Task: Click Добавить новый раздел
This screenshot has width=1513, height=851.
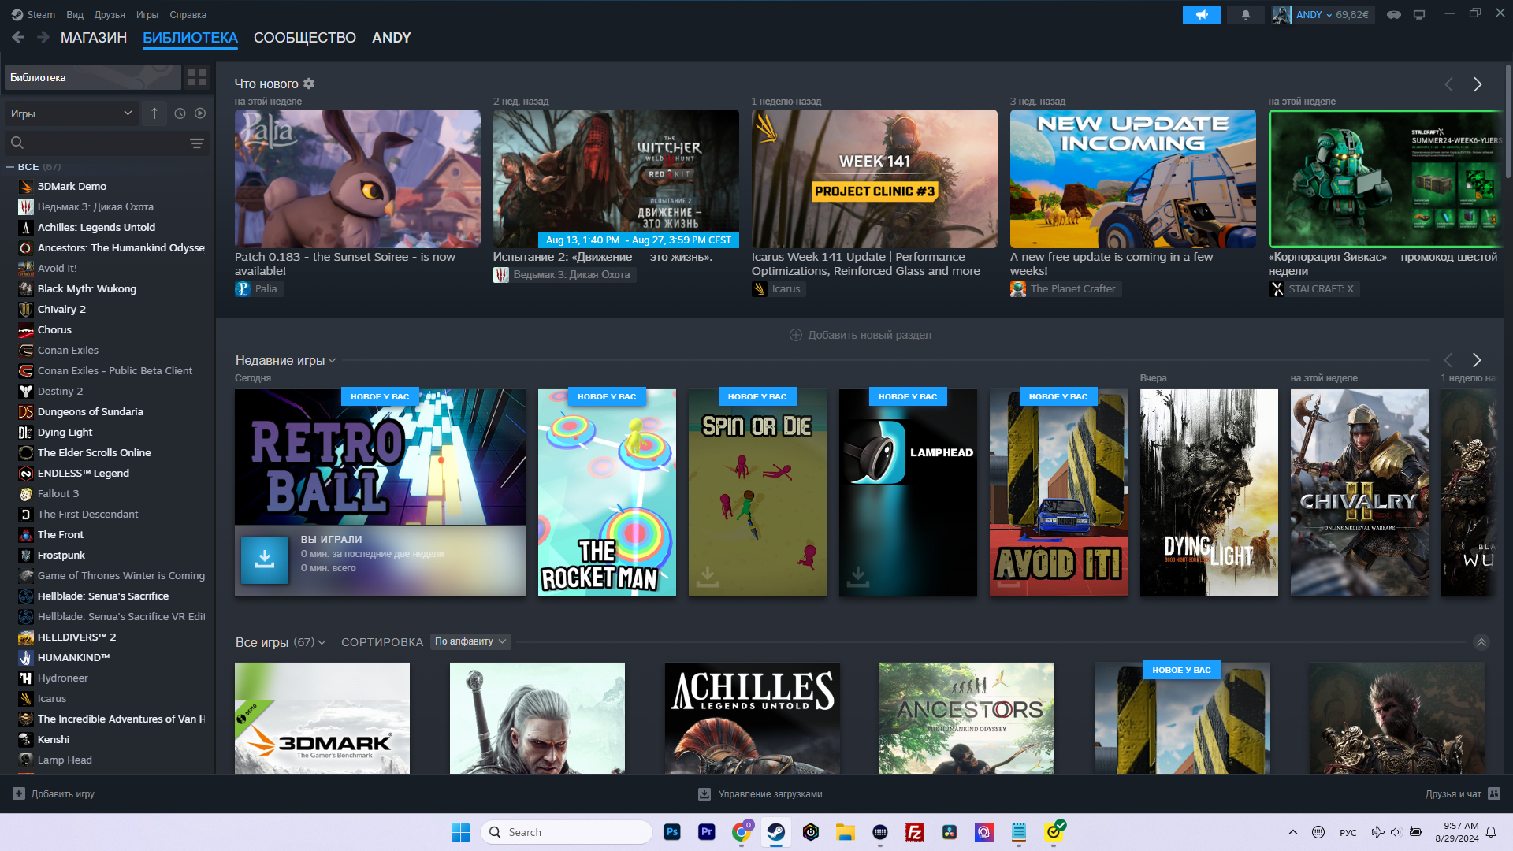Action: pos(861,335)
